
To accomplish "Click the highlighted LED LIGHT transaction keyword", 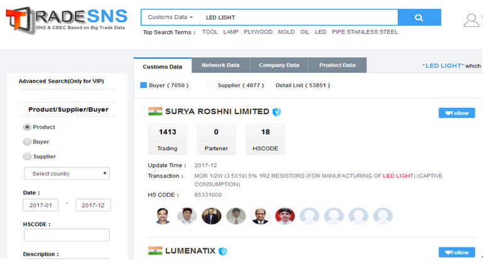I will pos(398,176).
